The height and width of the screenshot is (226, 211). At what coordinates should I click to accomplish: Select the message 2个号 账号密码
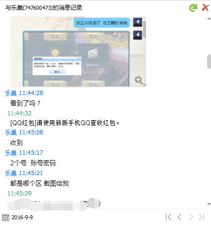click(33, 163)
